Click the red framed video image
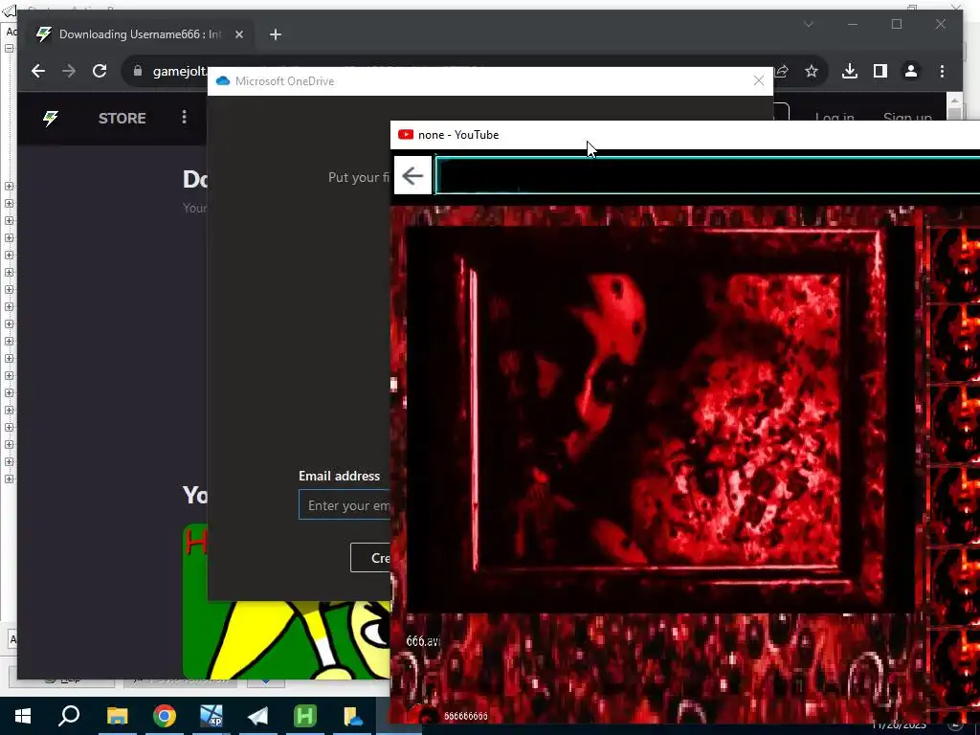 [659, 419]
